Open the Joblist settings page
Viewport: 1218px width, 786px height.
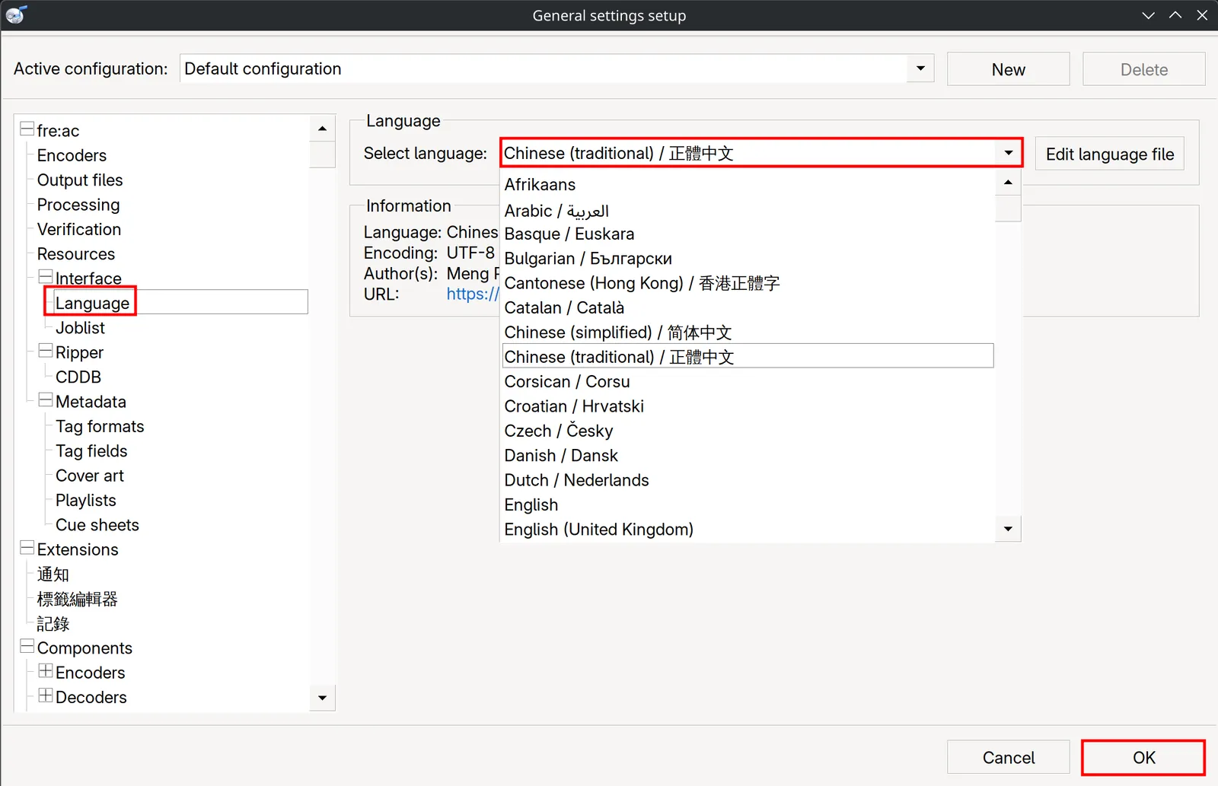click(80, 328)
